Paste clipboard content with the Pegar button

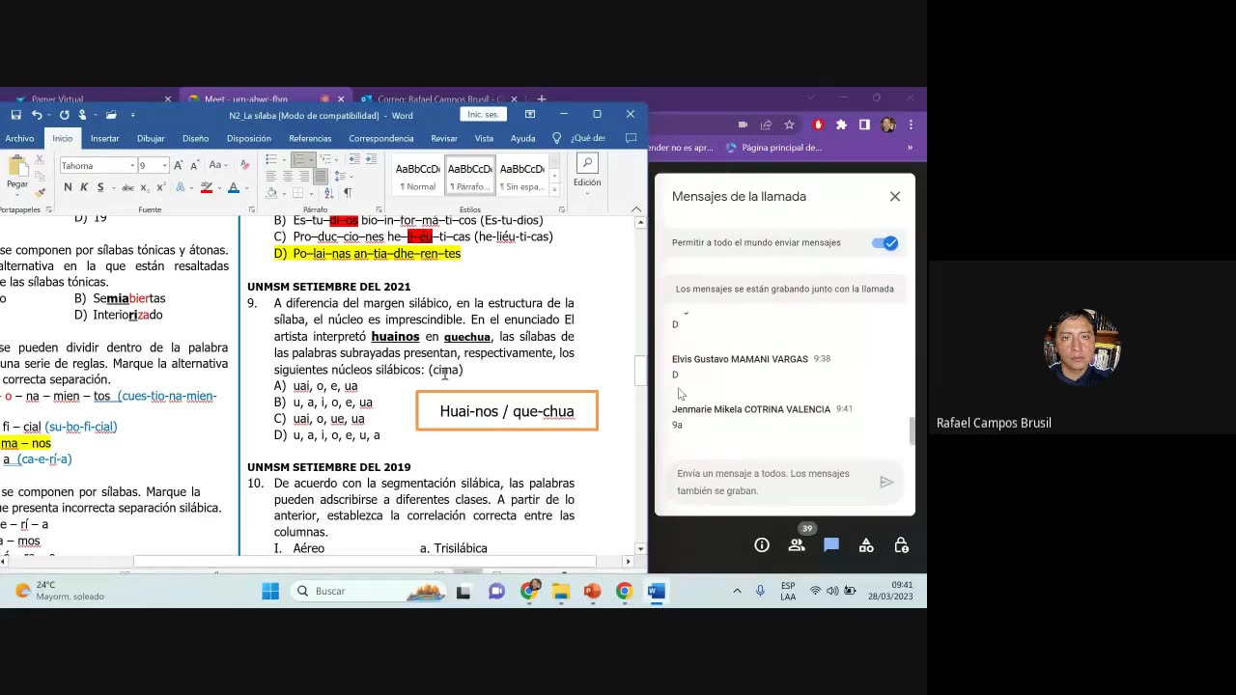(17, 174)
